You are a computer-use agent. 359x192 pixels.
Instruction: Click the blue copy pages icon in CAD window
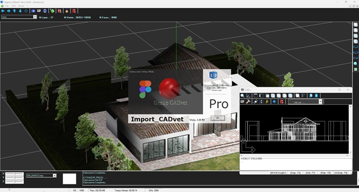311,96
